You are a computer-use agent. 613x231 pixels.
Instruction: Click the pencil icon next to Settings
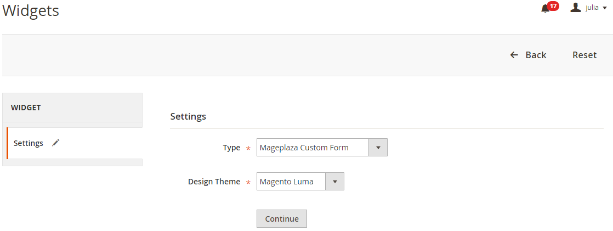[56, 143]
